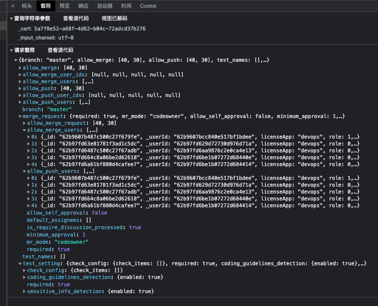
Task: Collapse the 请求载荷 section
Action: click(11, 50)
